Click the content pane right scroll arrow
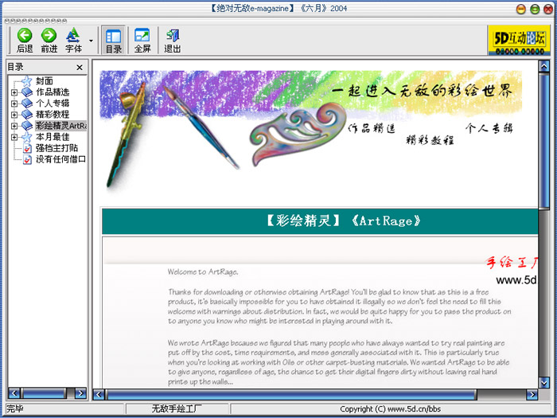 click(532, 394)
